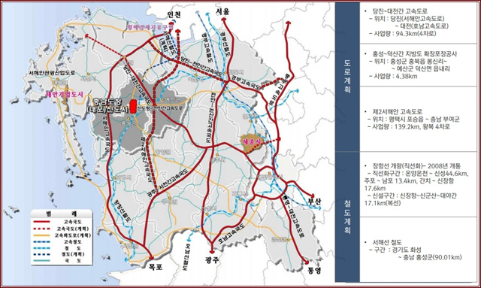Select the 서해안관광산업도로 label
Image resolution: width=481 pixels, height=288 pixels.
tap(52, 73)
